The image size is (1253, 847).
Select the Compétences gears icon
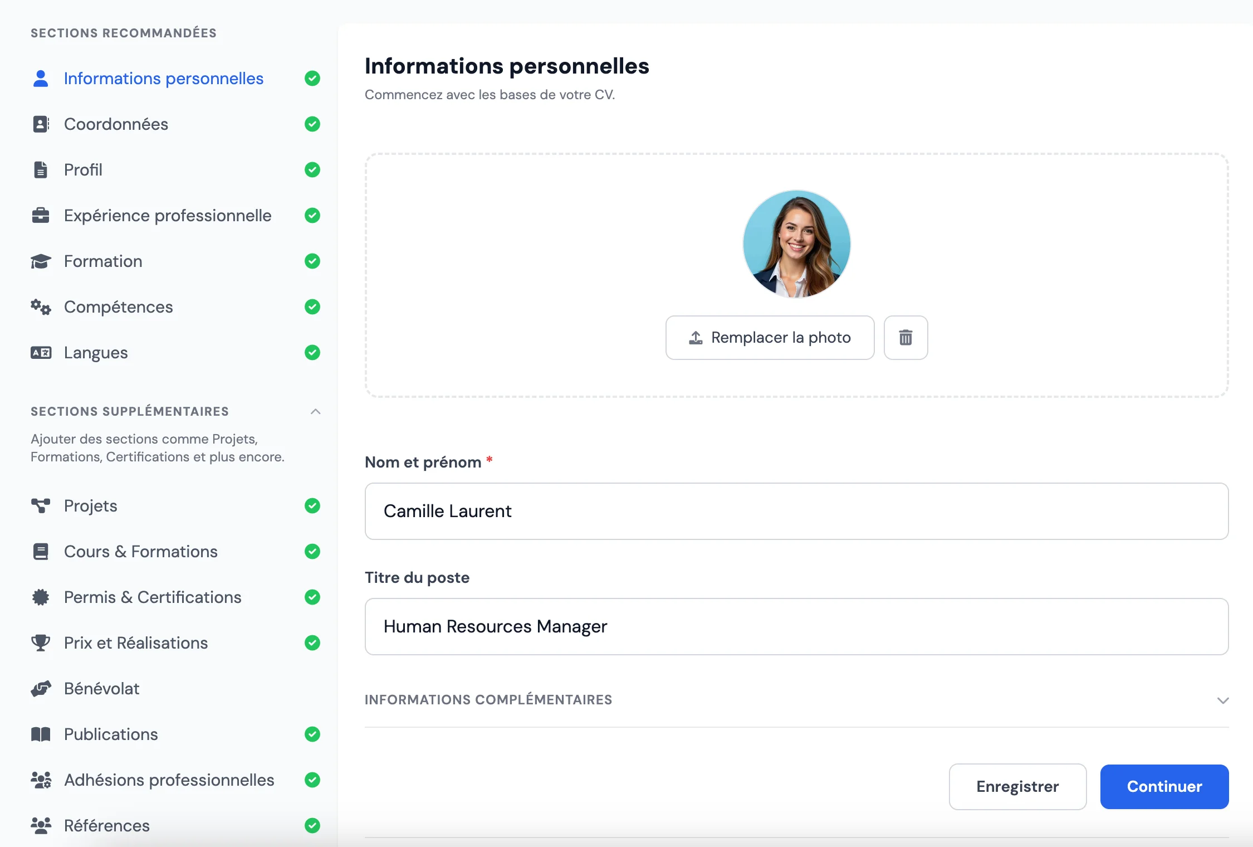tap(41, 306)
